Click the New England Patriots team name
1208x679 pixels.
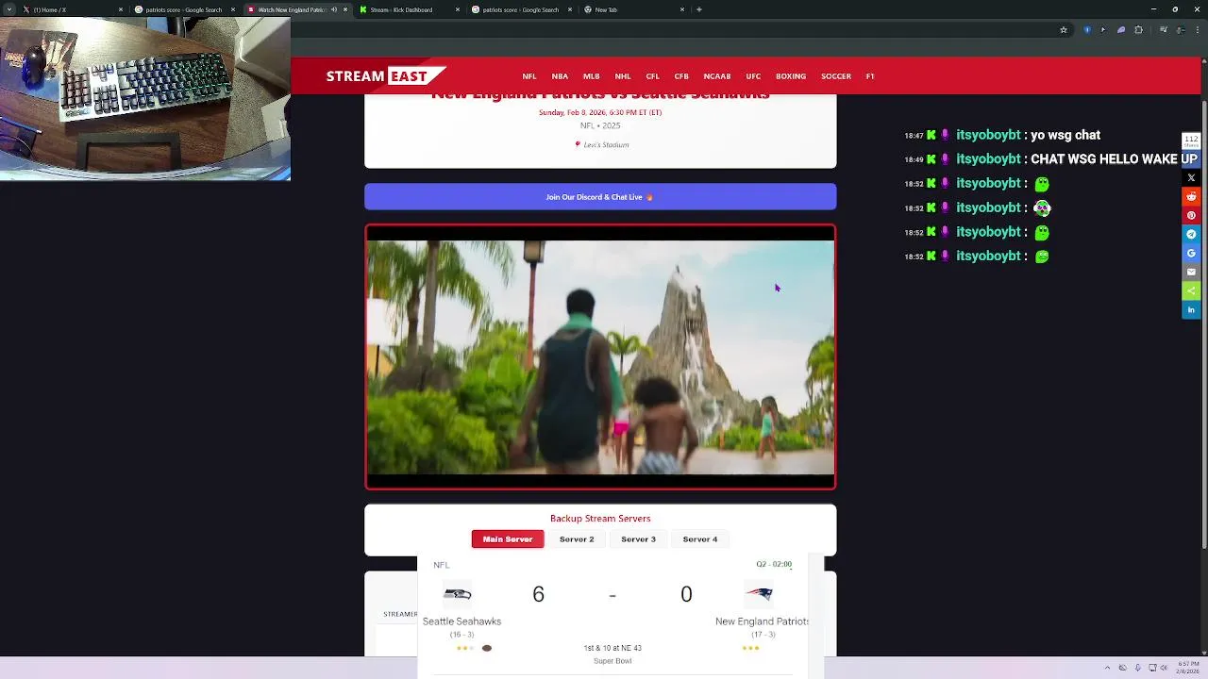[x=763, y=621]
